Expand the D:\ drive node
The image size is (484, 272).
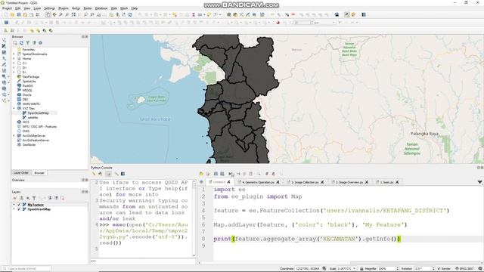click(14, 68)
